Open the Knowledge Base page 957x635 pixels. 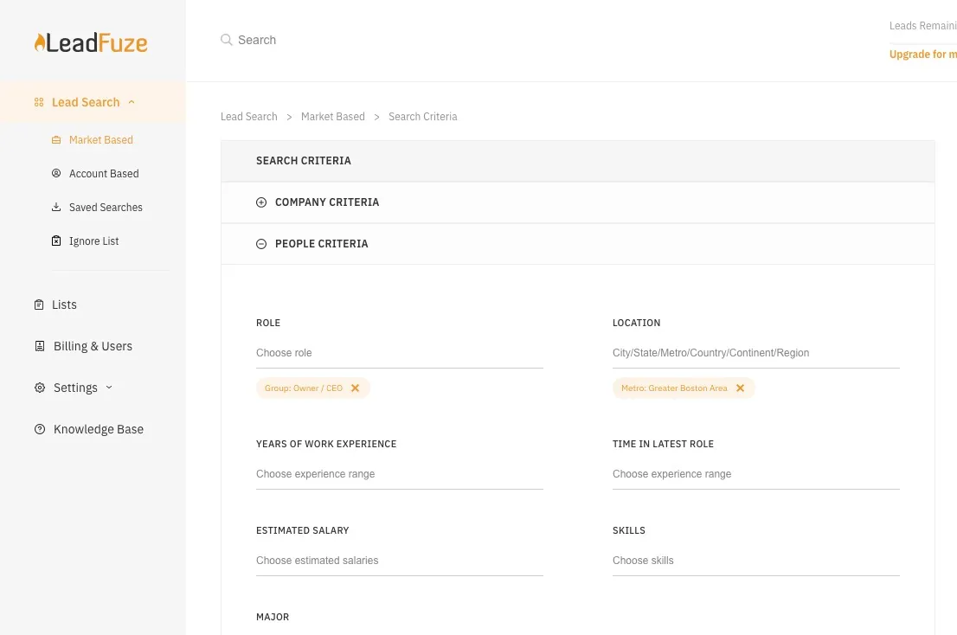point(99,429)
